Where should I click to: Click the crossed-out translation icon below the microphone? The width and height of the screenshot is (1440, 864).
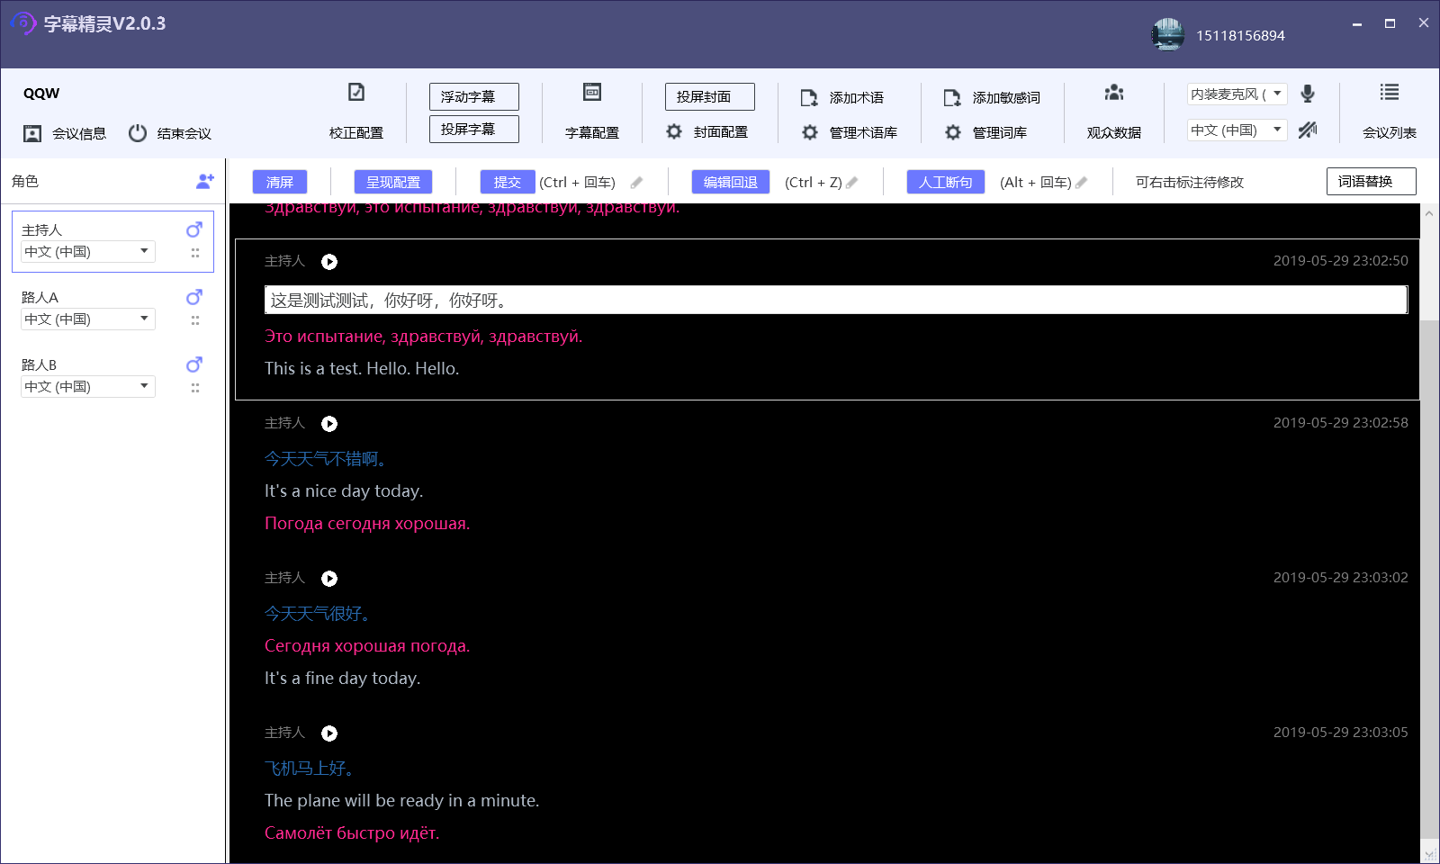pos(1308,130)
